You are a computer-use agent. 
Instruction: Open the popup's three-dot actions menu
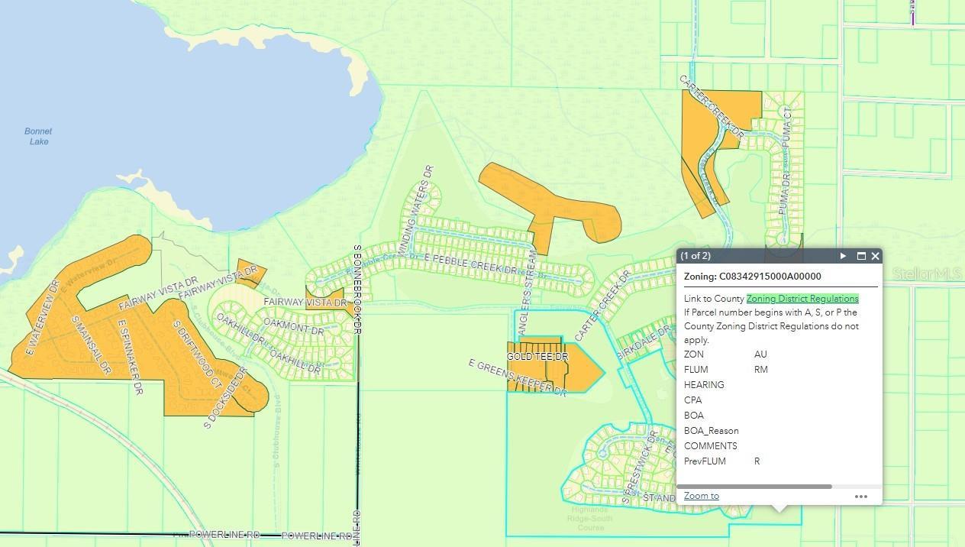(860, 497)
